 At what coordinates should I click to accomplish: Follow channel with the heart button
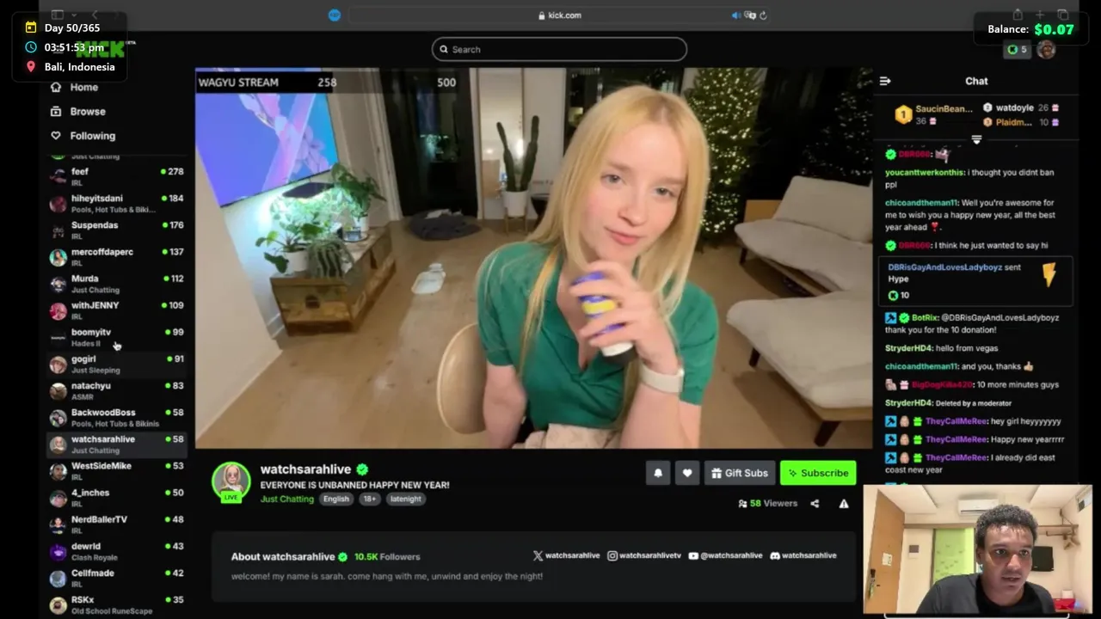(x=687, y=473)
